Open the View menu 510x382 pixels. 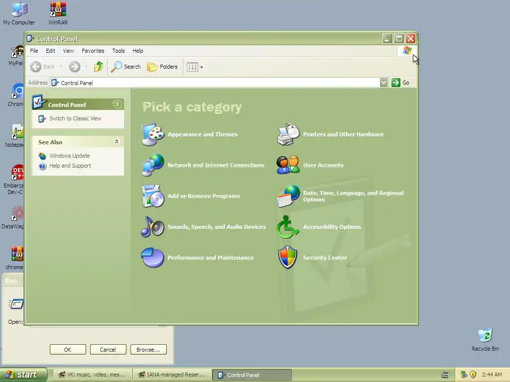tap(68, 51)
